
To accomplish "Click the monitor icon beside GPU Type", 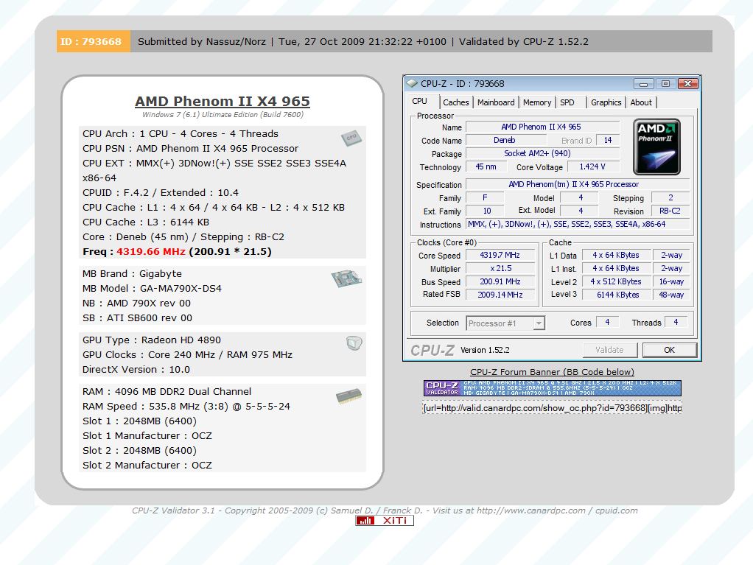I will point(354,343).
